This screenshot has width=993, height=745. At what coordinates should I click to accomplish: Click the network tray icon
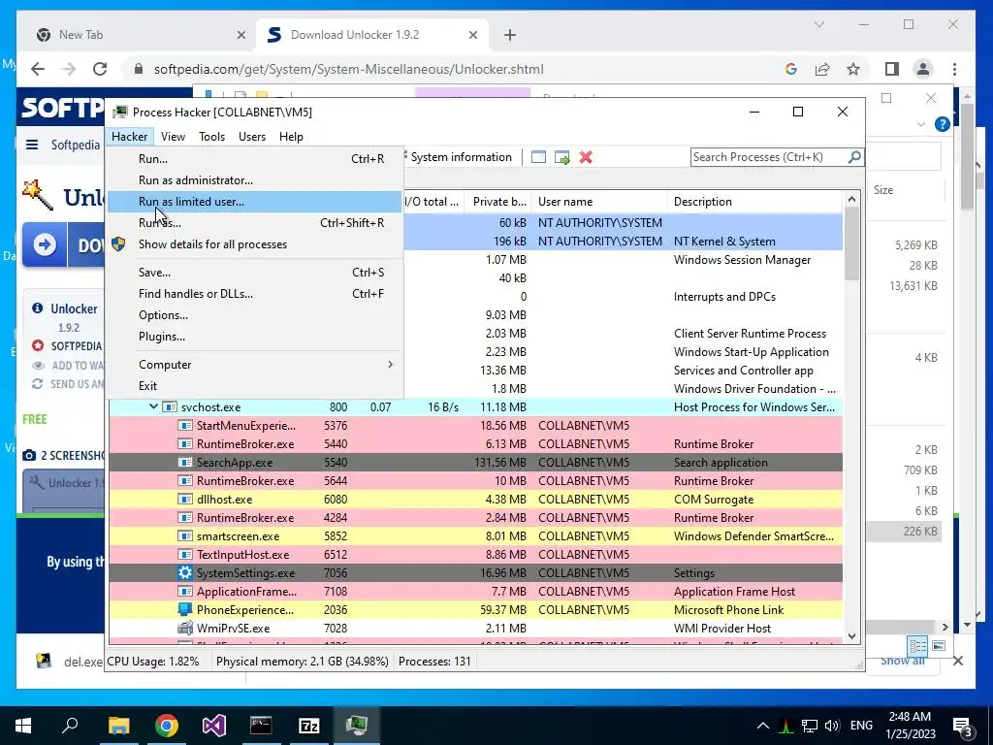coord(810,726)
